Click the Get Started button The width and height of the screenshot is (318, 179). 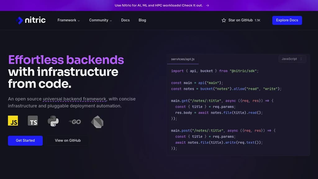(25, 140)
